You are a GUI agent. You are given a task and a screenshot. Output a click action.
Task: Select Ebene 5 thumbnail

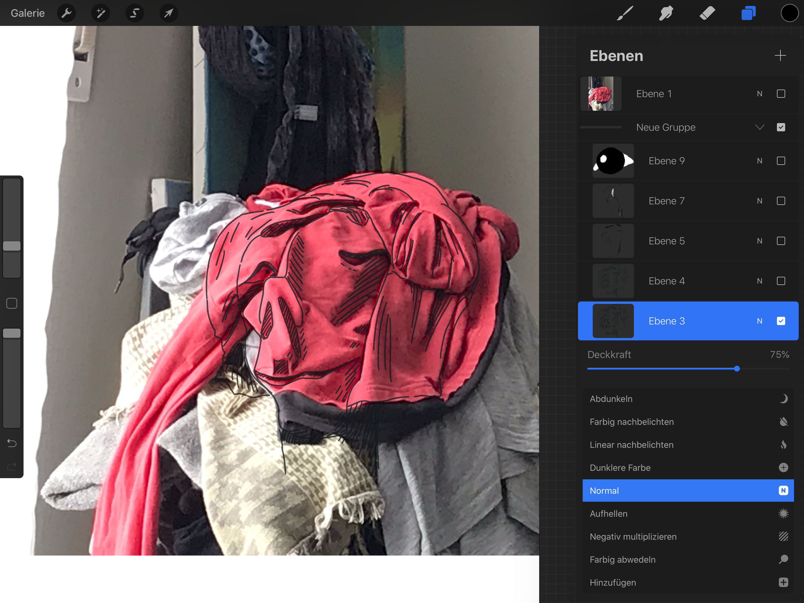(x=613, y=241)
